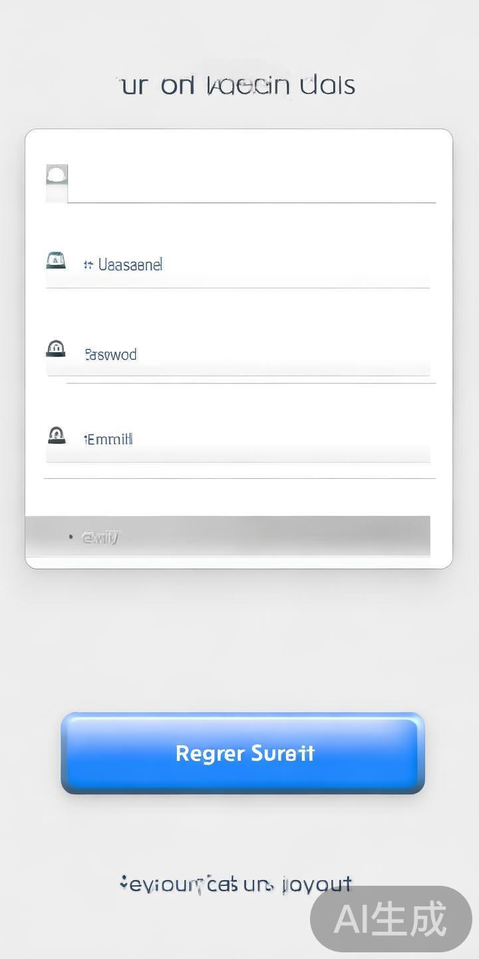Click the icon beside the Username field
The image size is (479, 959).
coord(56,260)
